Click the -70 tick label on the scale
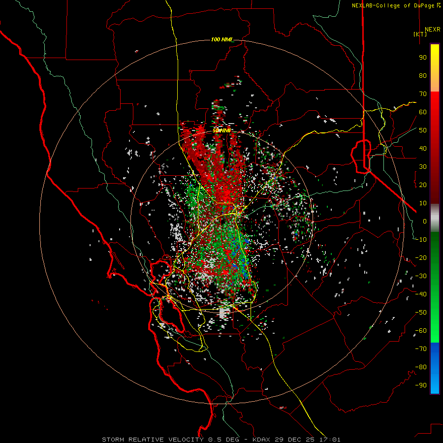 [x=421, y=349]
